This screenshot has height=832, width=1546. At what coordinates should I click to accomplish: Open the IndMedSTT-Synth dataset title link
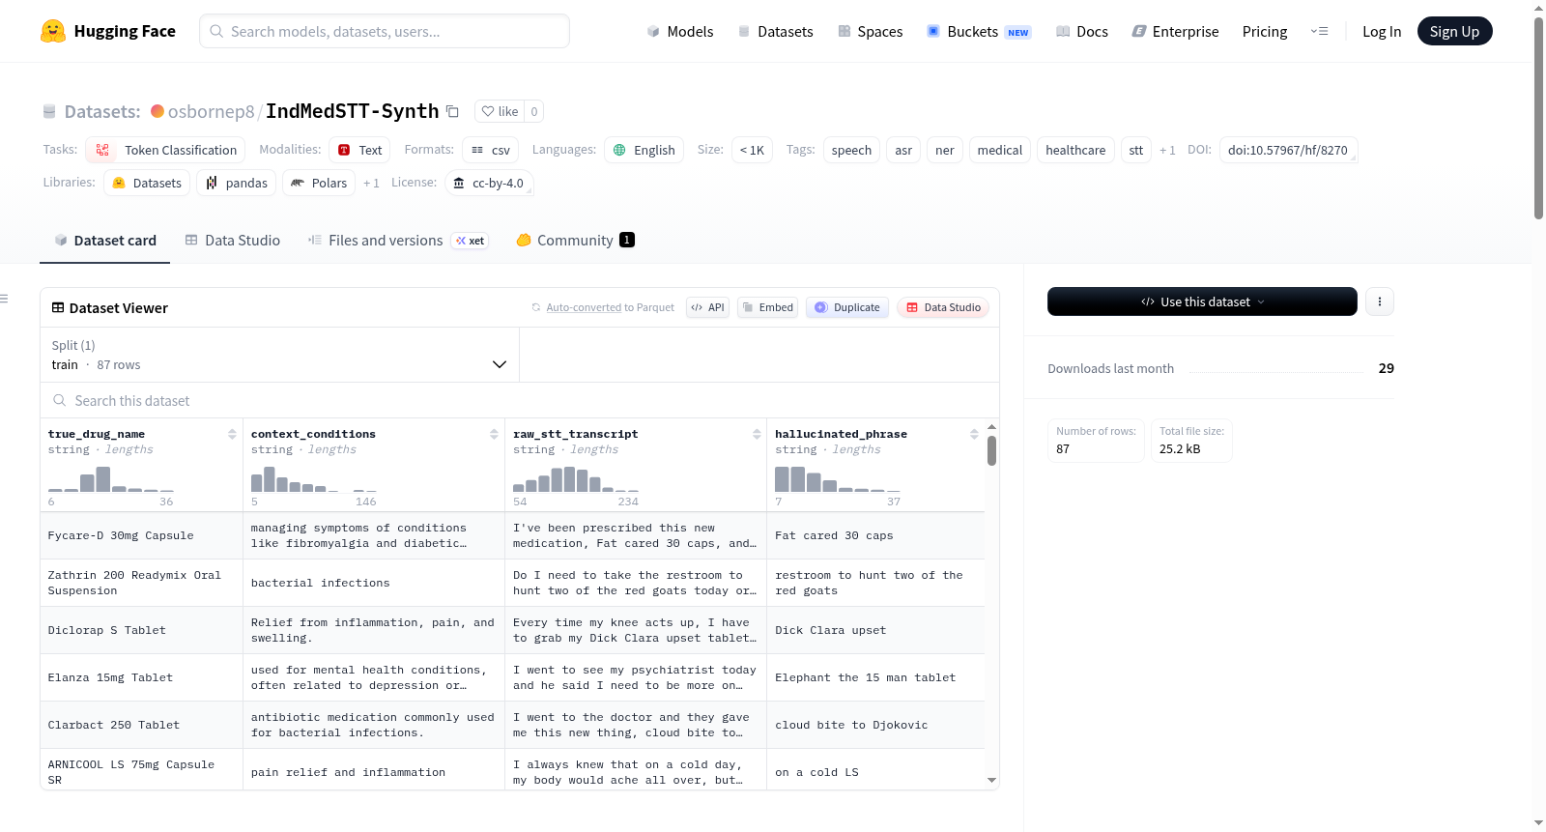click(x=353, y=111)
